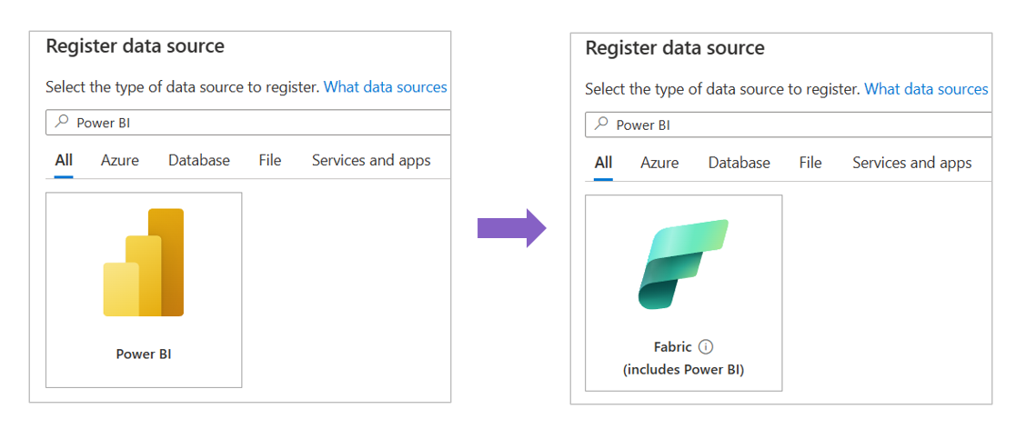Click the Fabric logo icon
The image size is (1026, 439).
[x=683, y=264]
